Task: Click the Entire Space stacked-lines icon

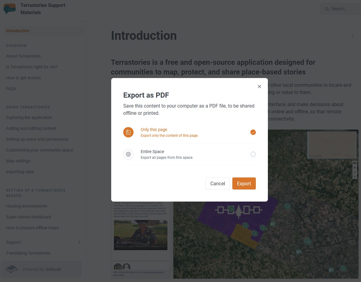Action: point(128,154)
